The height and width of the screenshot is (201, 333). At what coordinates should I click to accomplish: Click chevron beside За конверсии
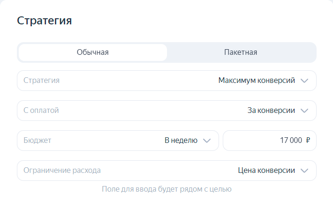point(304,111)
